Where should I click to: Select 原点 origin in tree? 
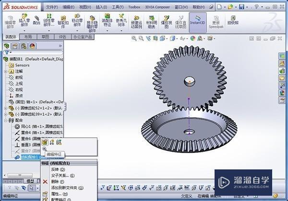(x=16, y=96)
